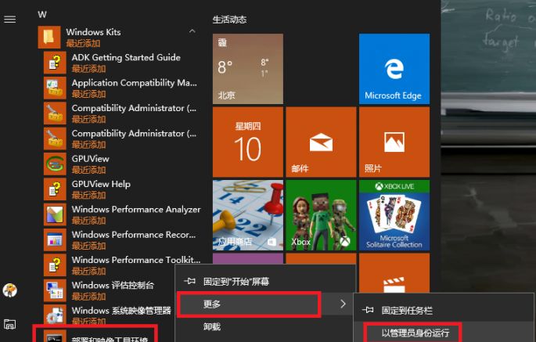This screenshot has width=536, height=342.
Task: Open Windows 系统映像管理器 icon
Action: coord(55,315)
